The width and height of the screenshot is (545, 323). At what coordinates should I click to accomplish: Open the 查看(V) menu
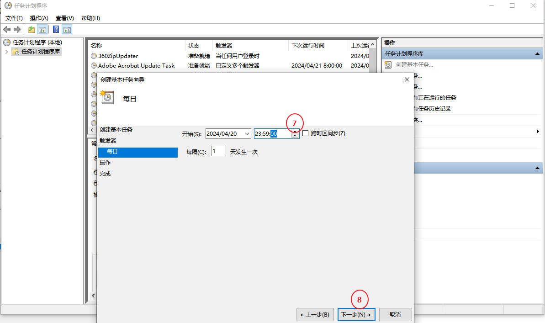pyautogui.click(x=65, y=18)
